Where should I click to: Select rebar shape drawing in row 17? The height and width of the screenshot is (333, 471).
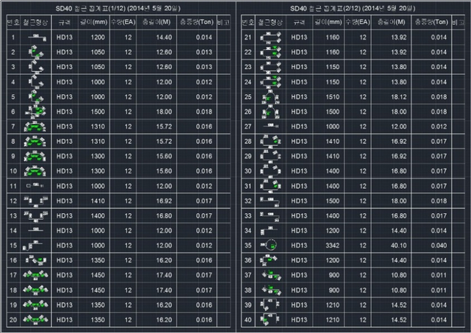click(35, 275)
